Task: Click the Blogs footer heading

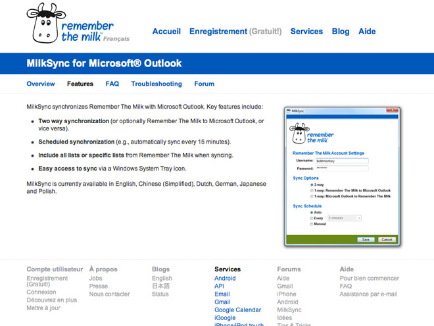Action: pyautogui.click(x=160, y=269)
